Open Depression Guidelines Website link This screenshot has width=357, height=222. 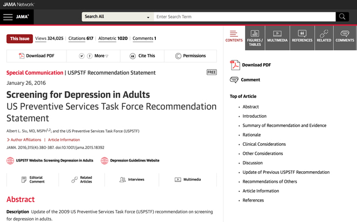(x=135, y=160)
